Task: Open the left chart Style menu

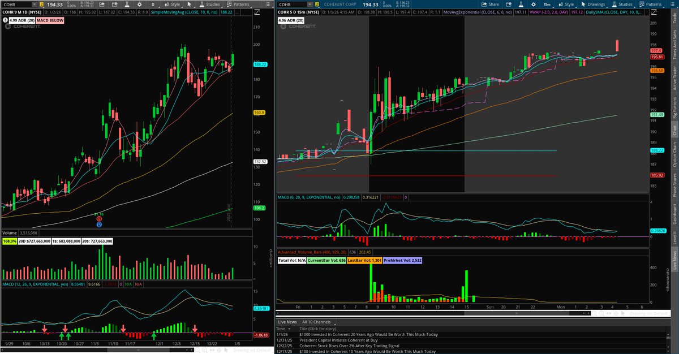Action: 171,5
